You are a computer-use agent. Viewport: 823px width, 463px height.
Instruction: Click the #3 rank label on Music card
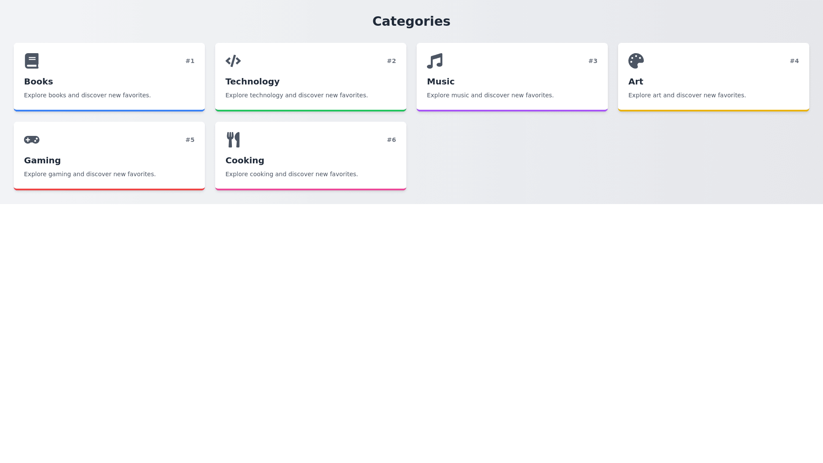(593, 61)
